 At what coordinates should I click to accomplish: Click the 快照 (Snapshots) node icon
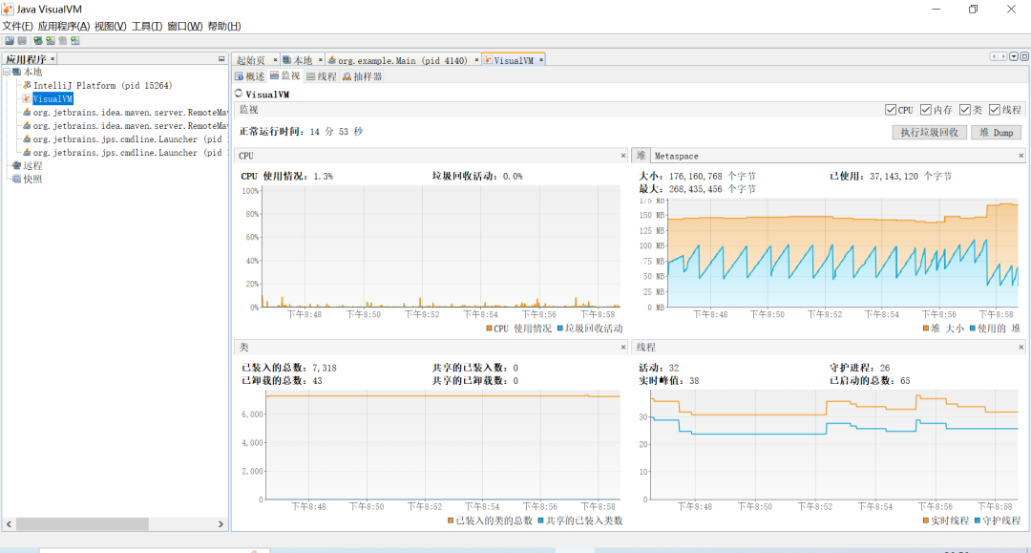click(17, 179)
